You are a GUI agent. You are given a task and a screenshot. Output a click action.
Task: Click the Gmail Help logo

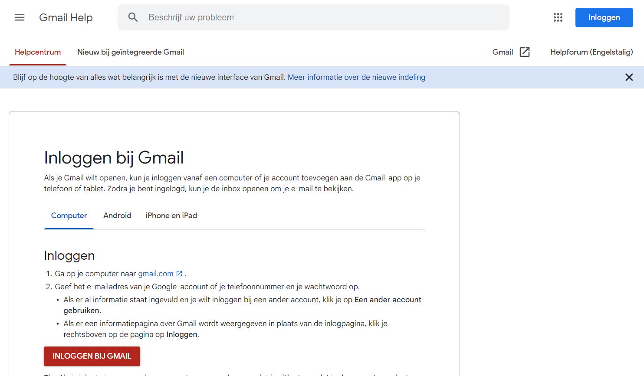(x=66, y=17)
